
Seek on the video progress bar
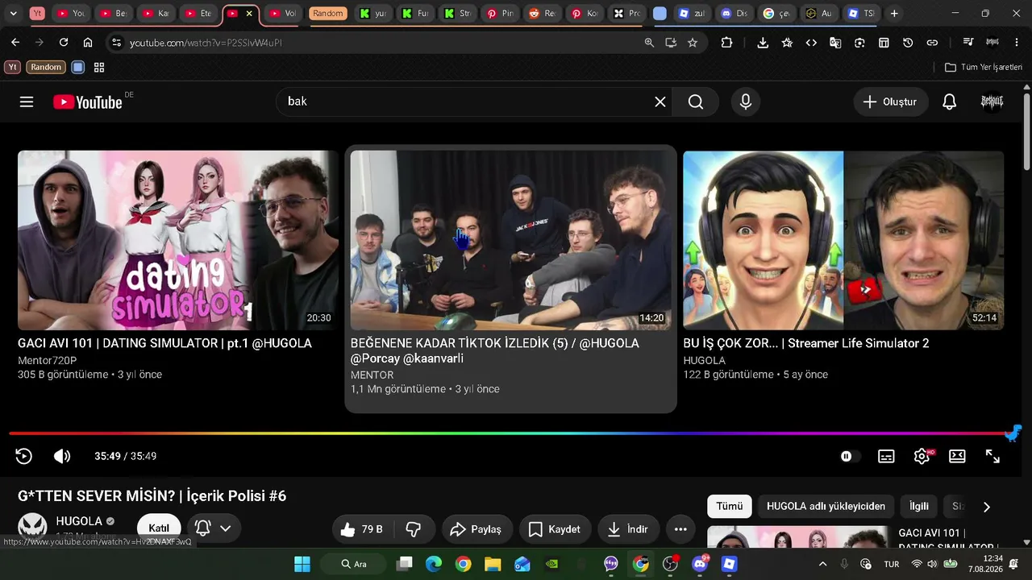pyautogui.click(x=511, y=433)
